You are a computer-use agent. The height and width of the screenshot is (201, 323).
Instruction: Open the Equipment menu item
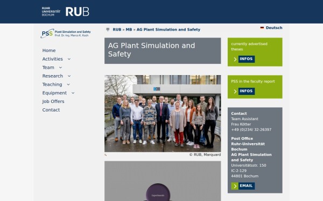point(54,93)
